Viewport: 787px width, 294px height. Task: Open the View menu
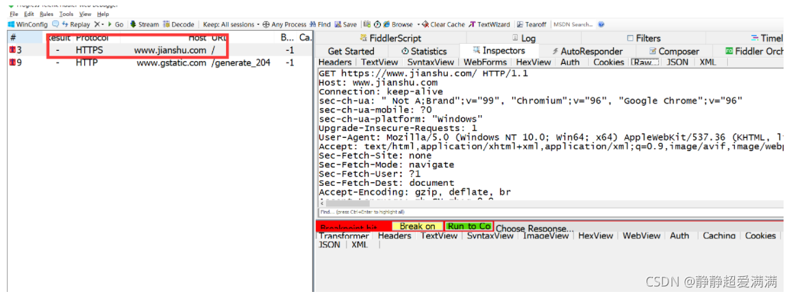(86, 14)
